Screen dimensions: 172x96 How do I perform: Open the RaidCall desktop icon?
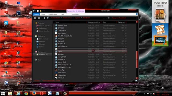(6, 84)
